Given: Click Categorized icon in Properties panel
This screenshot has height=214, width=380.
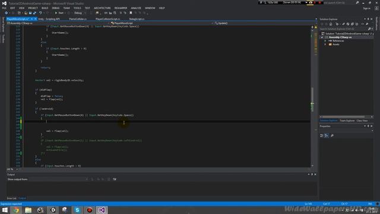Looking at the screenshot, I should click(x=322, y=136).
